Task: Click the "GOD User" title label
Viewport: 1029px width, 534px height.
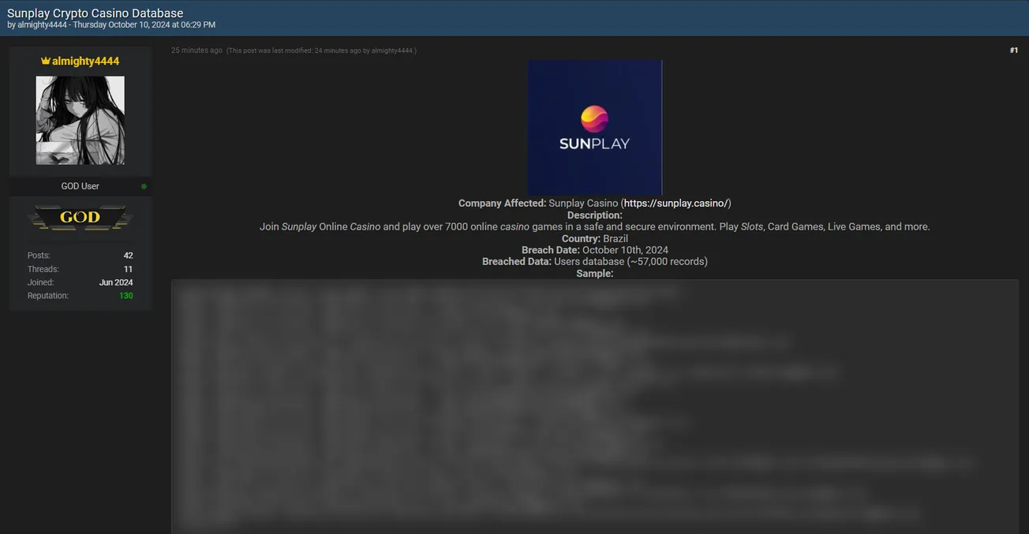Action: 80,186
